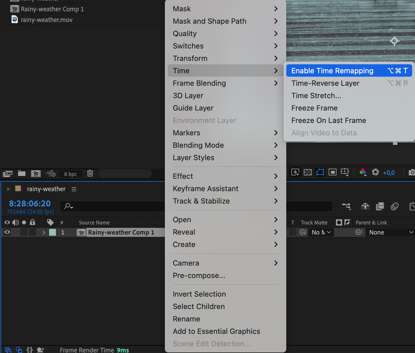Click the layer 1 label color swatch

tap(53, 232)
